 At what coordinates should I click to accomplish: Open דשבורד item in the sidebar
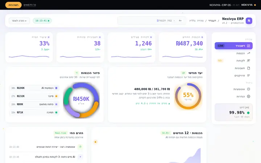click(233, 46)
